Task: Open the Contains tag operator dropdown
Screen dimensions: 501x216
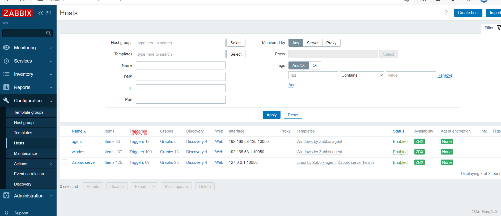Action: tap(362, 75)
